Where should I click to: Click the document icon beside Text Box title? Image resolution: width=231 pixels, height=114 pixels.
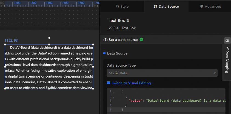click(128, 21)
